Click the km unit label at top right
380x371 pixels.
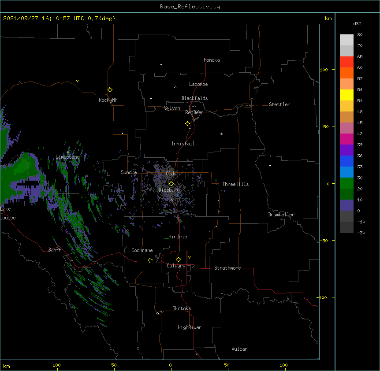click(x=328, y=19)
